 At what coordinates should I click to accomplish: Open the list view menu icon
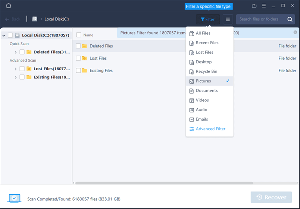pos(227,19)
